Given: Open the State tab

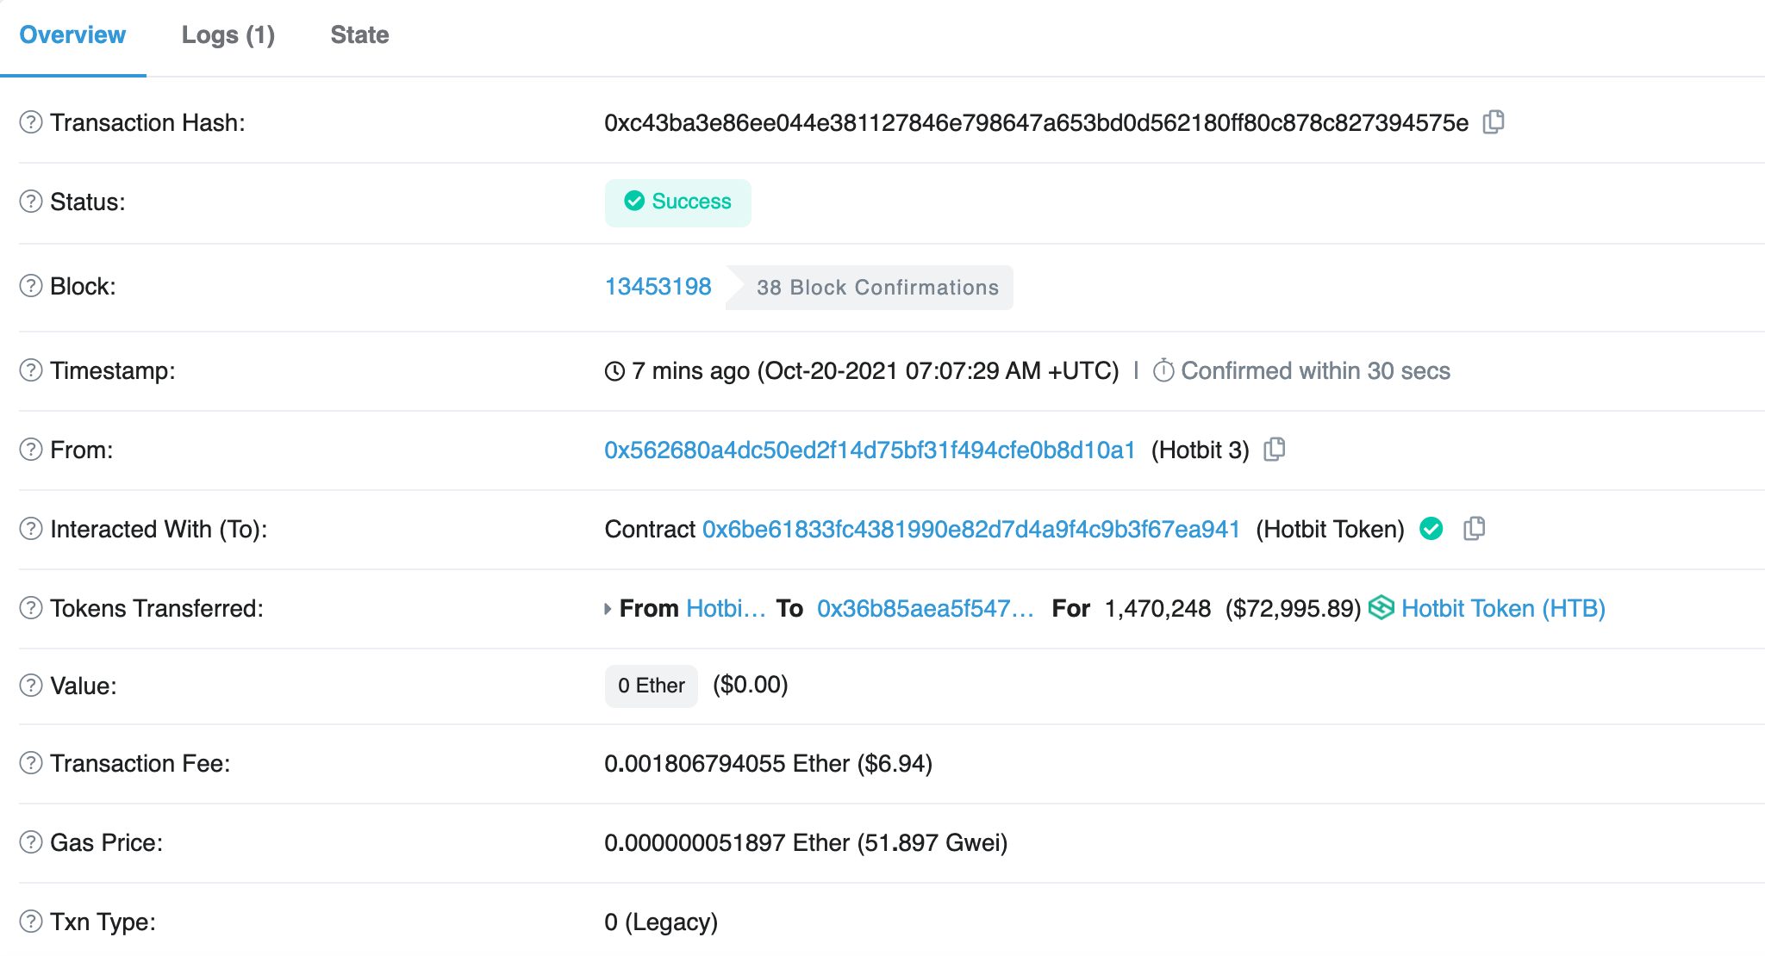Looking at the screenshot, I should [359, 35].
